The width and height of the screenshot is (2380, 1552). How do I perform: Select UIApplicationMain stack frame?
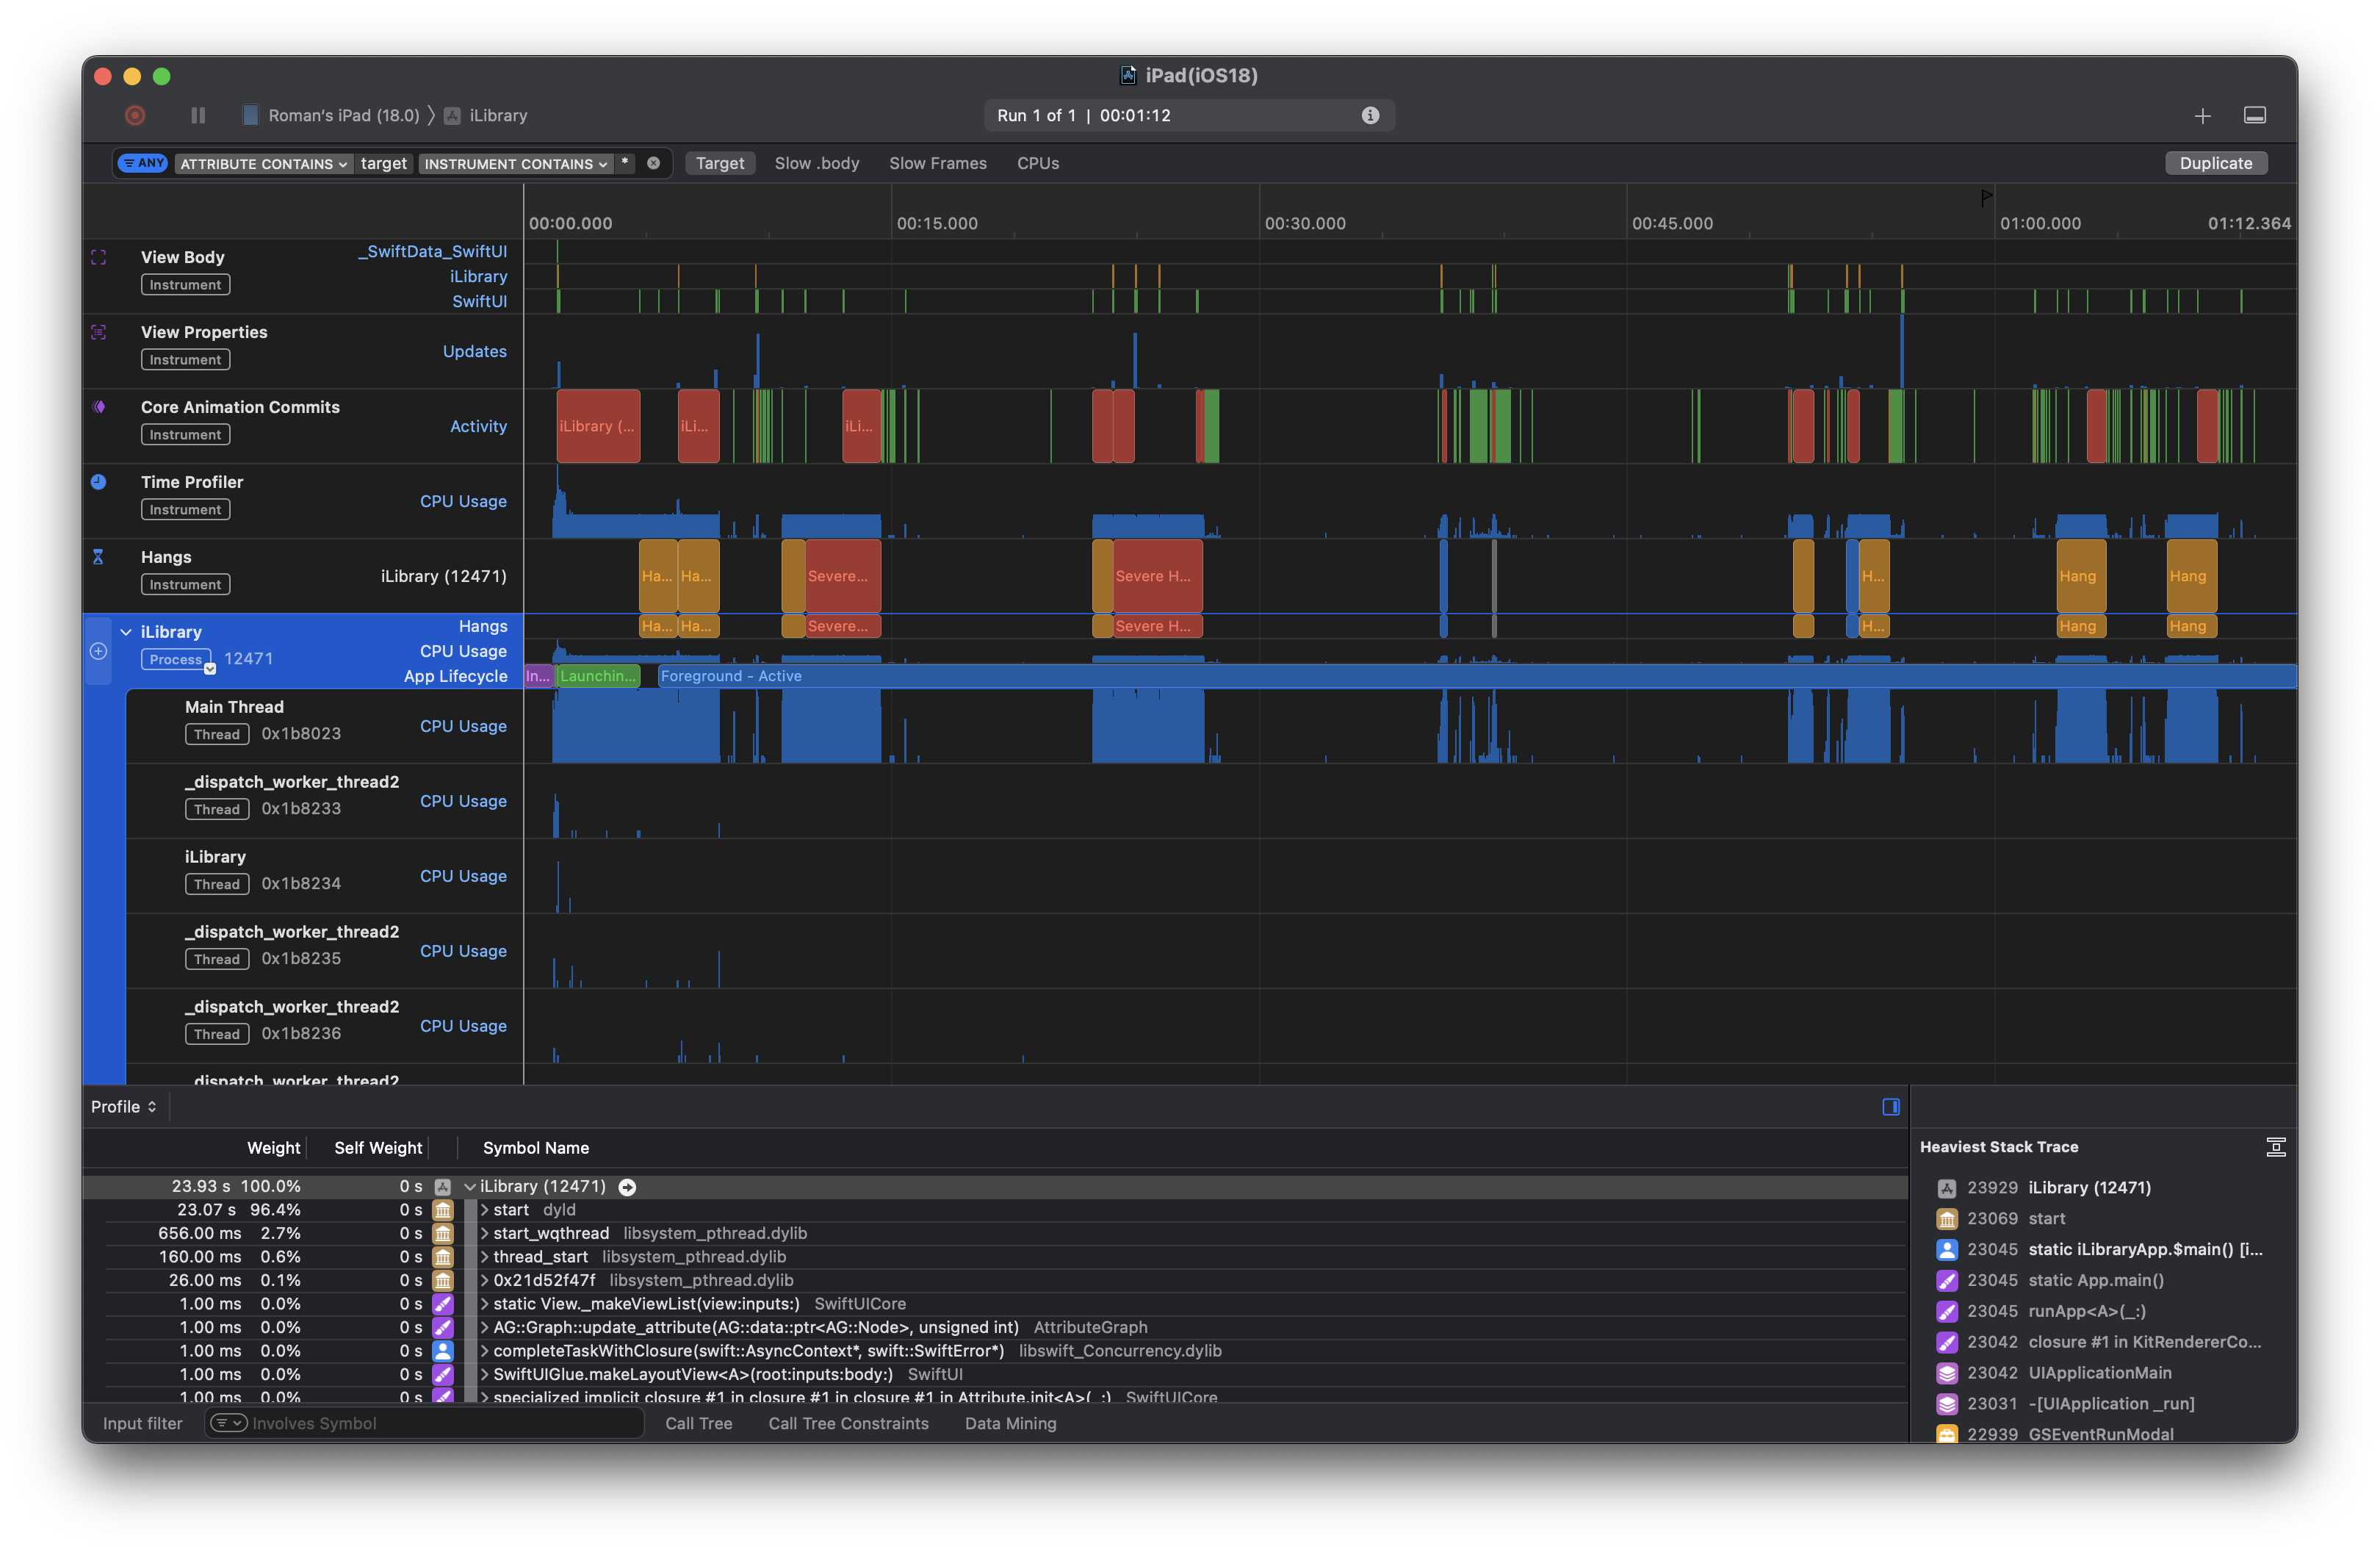point(2100,1373)
